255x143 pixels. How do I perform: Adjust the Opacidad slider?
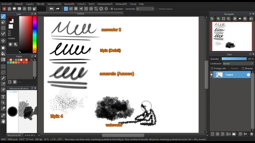point(234,59)
